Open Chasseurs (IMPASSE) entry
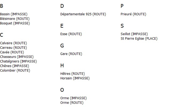Viewport: 181px width, 107px height. (x=17, y=57)
